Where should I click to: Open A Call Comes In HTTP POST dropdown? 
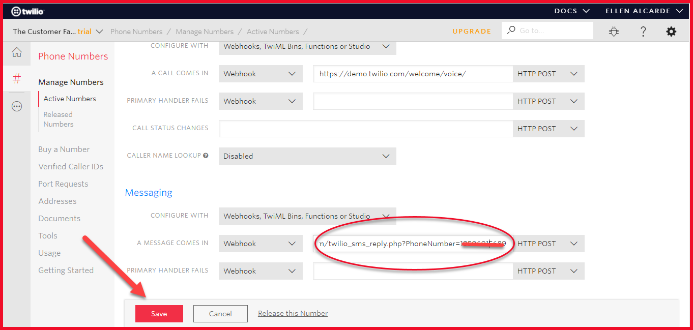point(548,74)
